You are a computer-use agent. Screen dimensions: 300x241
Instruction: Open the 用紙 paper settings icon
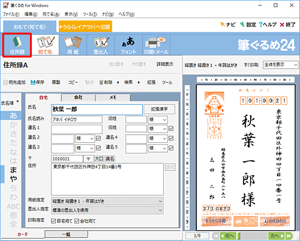(73, 45)
